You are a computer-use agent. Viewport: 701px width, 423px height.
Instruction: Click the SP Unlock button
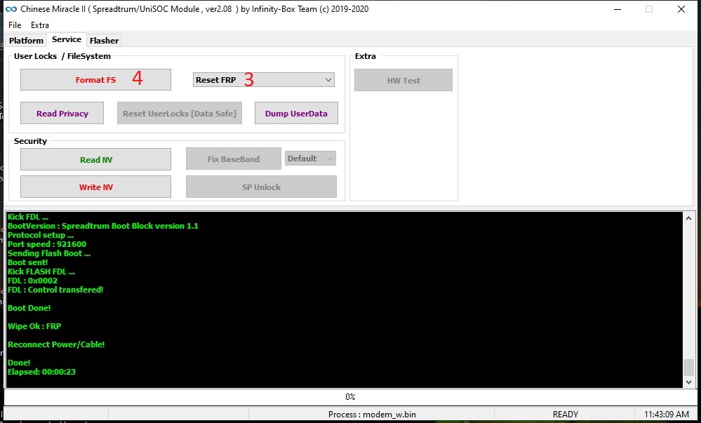pyautogui.click(x=261, y=187)
